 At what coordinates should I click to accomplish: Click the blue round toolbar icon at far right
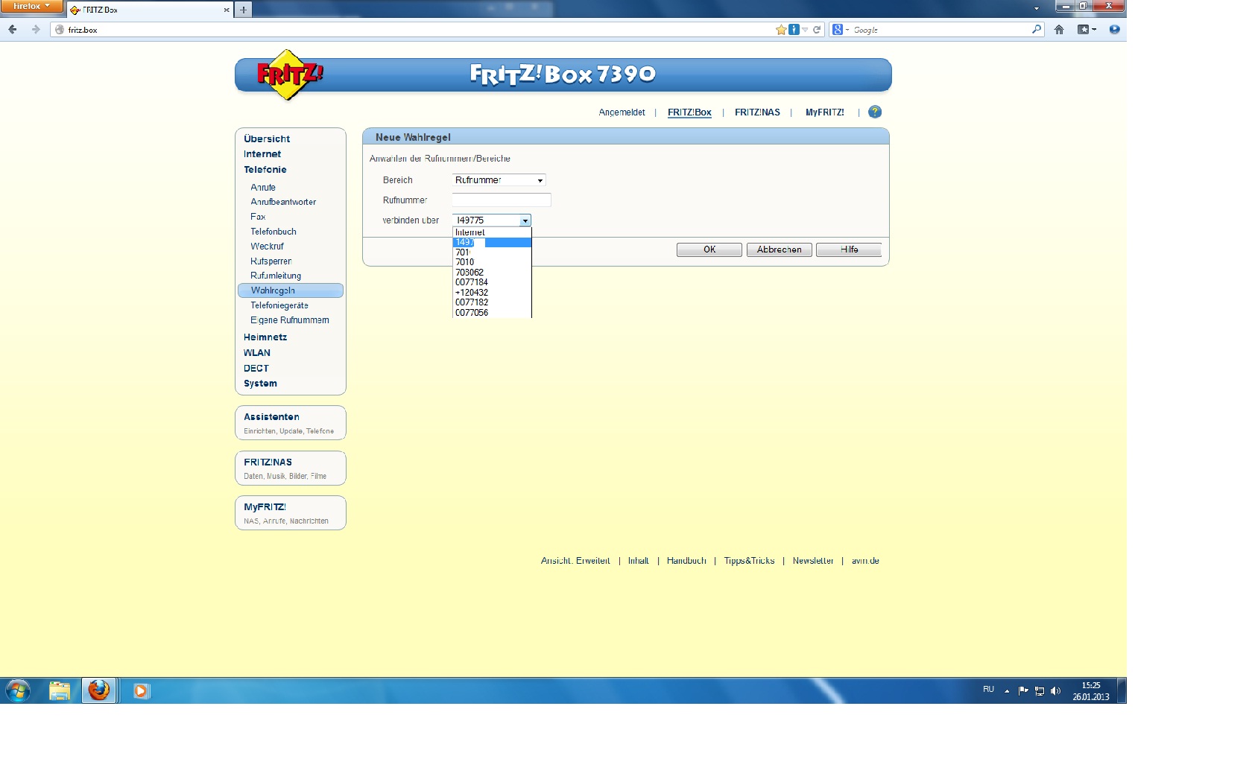tap(1114, 30)
